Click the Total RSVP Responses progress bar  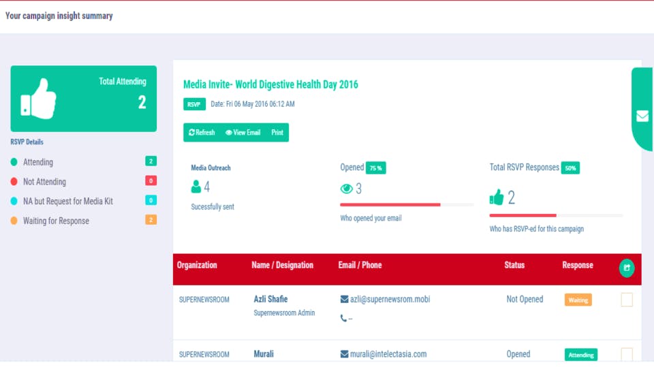[556, 216]
